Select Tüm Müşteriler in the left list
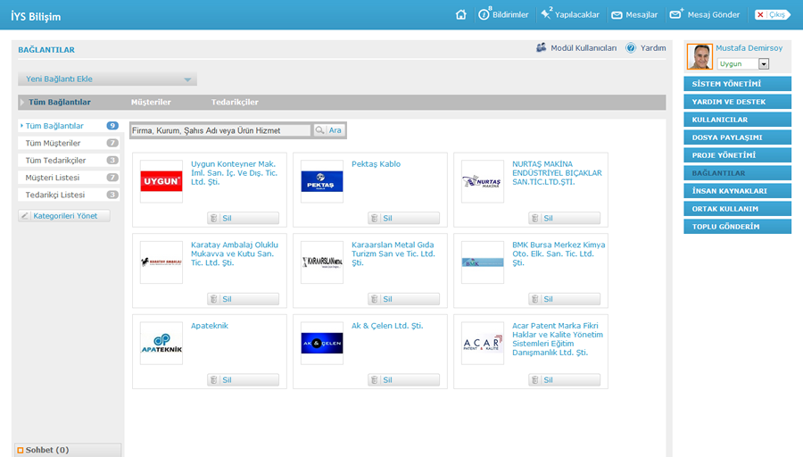Viewport: 803px width, 457px height. coord(54,143)
